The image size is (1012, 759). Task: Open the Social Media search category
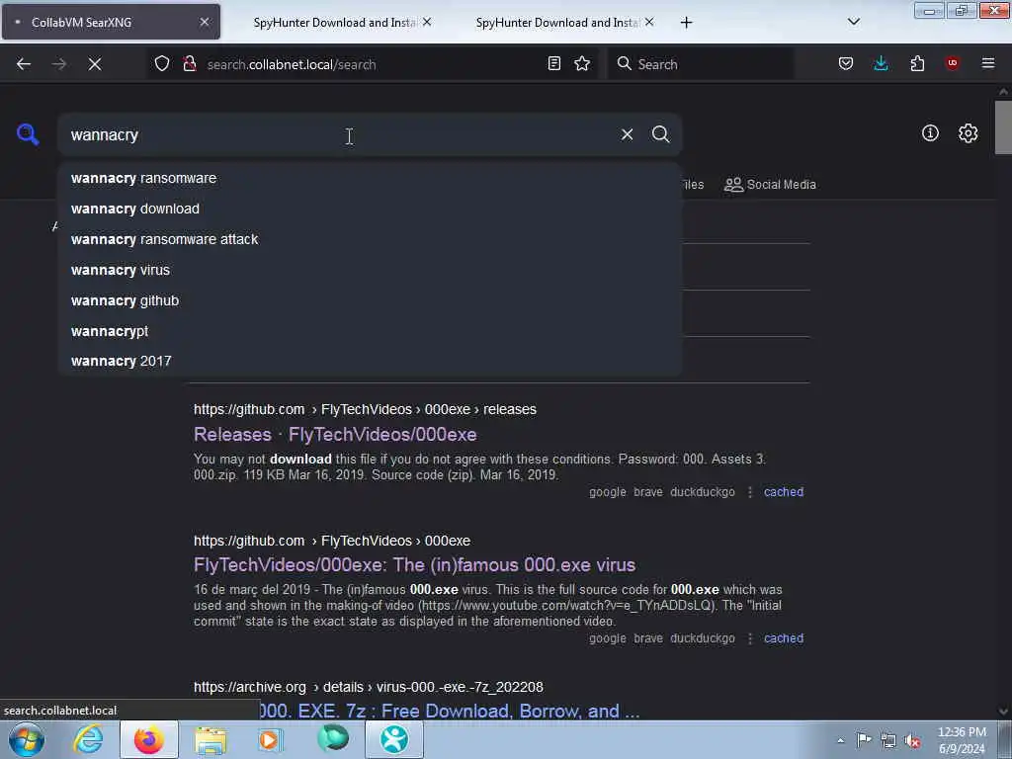point(770,185)
